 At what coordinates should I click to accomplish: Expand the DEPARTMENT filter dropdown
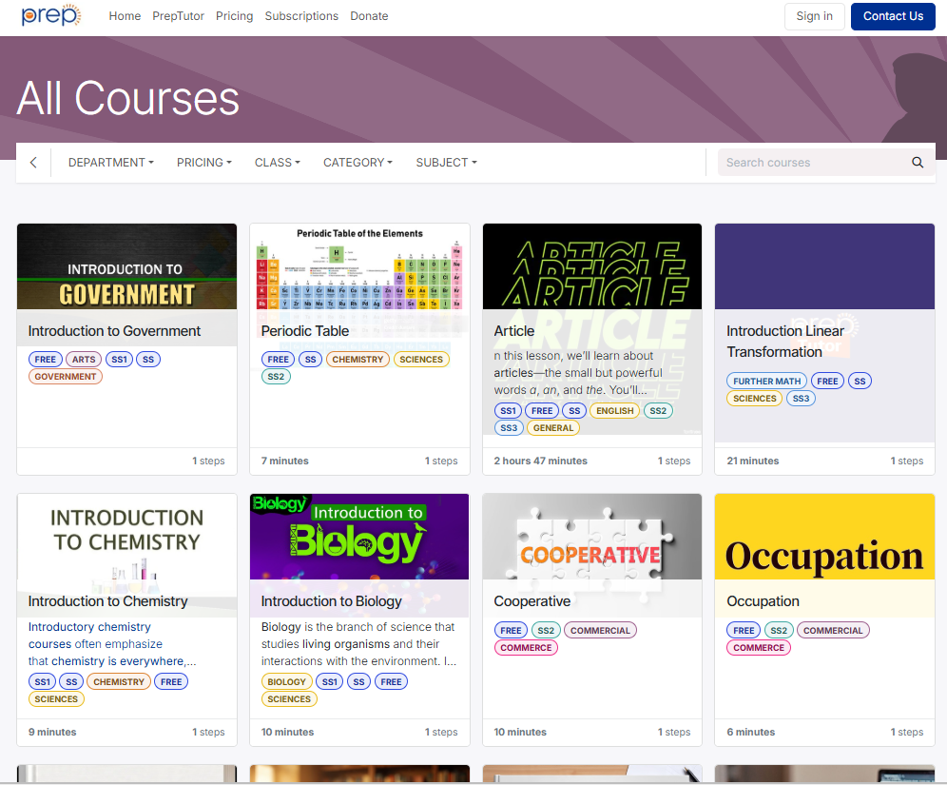(111, 162)
